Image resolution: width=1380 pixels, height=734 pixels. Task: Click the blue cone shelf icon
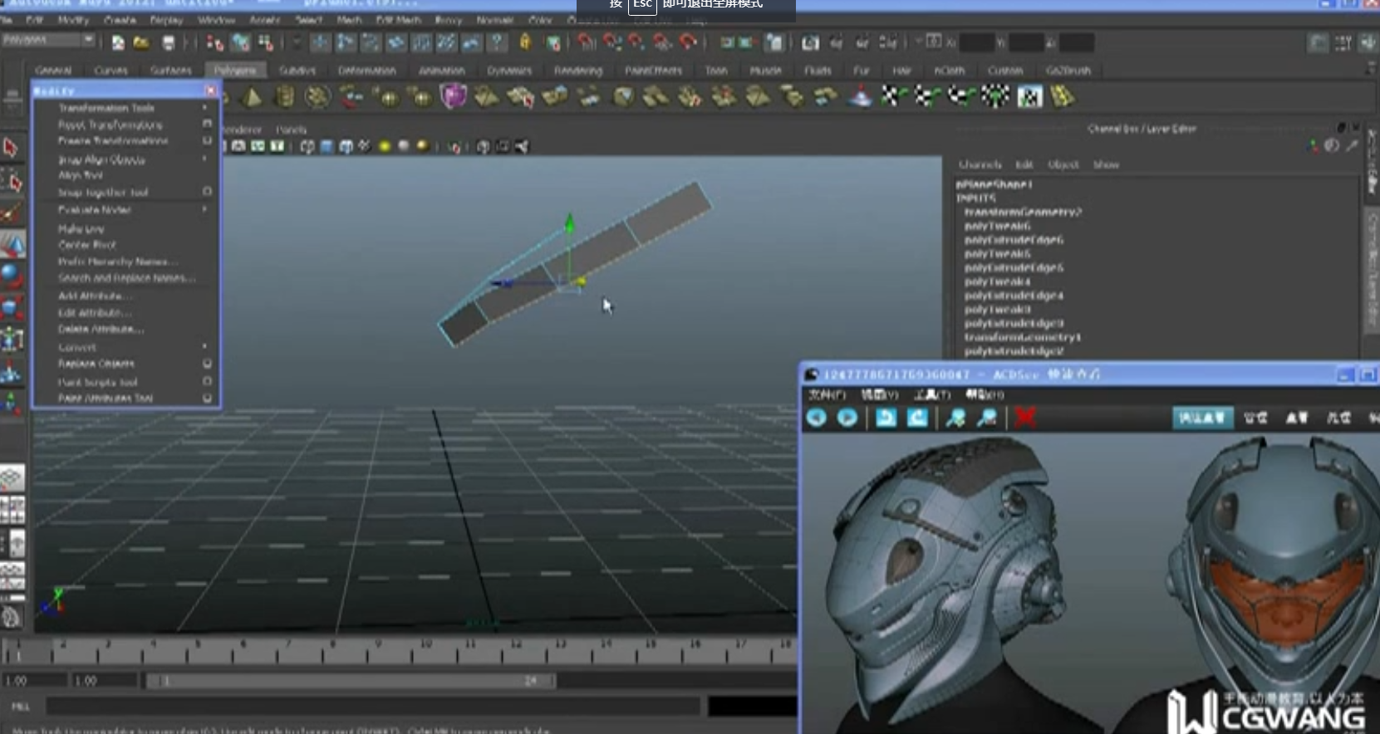pos(860,97)
